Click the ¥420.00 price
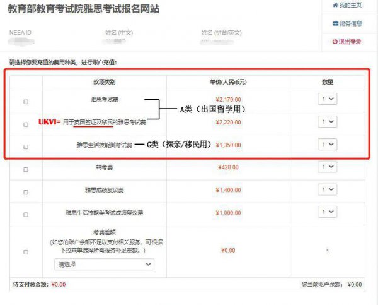The height and width of the screenshot is (305, 378). (x=228, y=167)
